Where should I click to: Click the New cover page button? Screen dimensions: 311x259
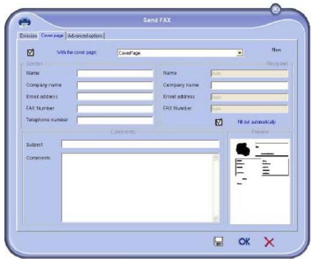pyautogui.click(x=276, y=50)
